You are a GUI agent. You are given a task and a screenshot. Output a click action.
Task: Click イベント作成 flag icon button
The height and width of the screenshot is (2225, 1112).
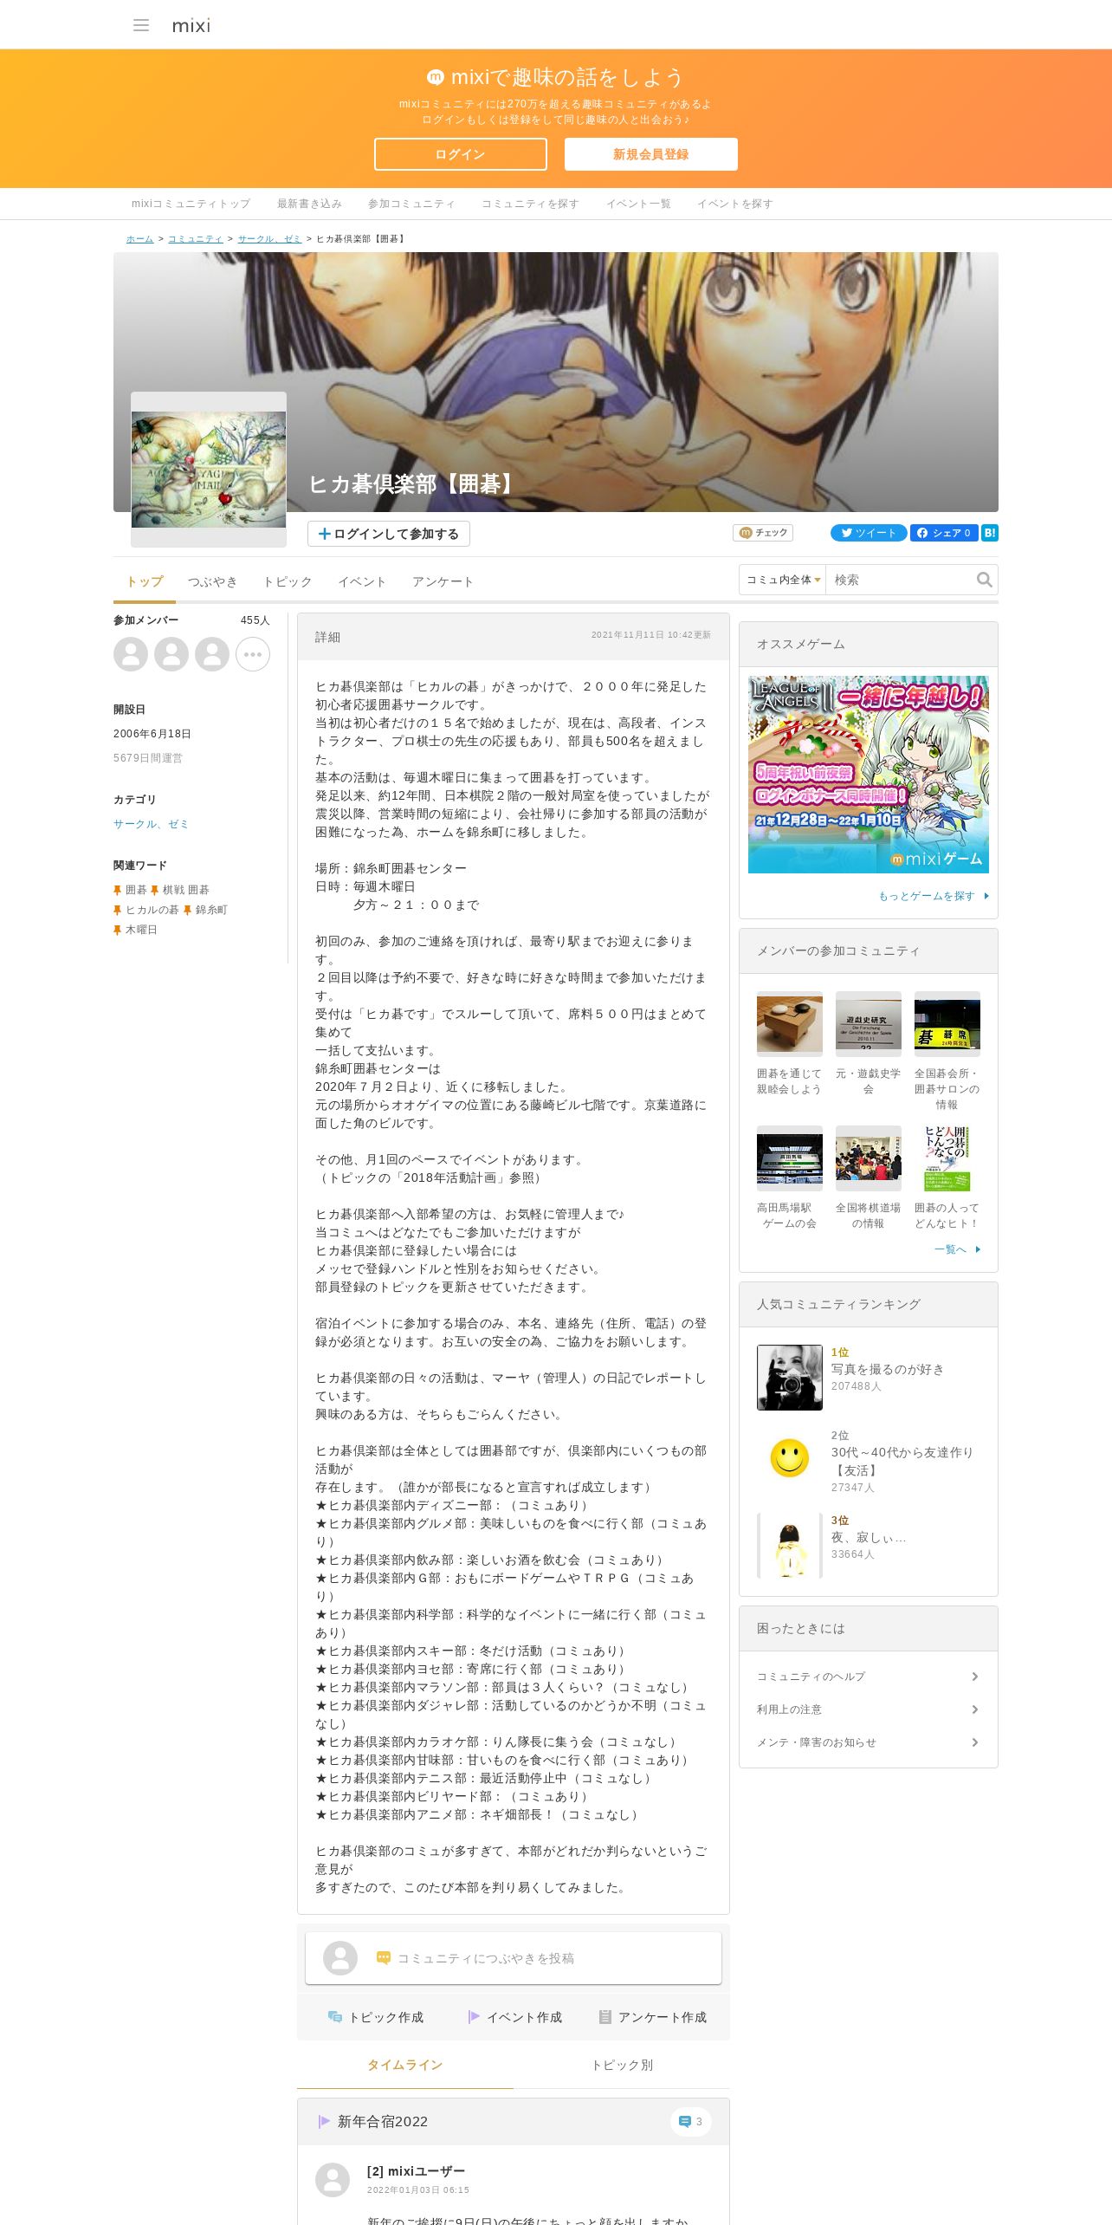[514, 2017]
